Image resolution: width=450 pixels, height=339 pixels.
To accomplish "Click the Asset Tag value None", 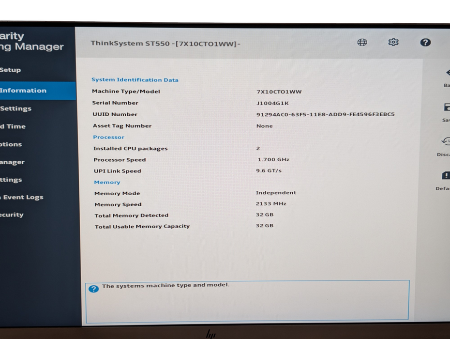I will coord(264,126).
